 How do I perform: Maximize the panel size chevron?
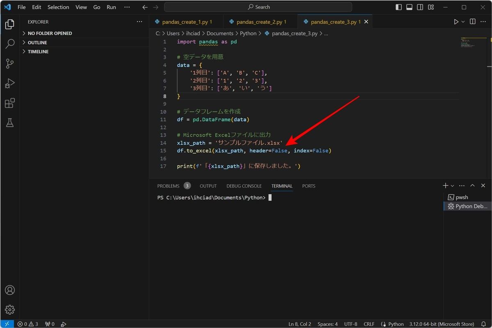[x=472, y=186]
